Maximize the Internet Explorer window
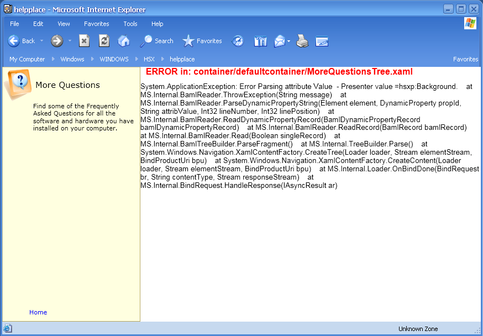Viewport: 483px width, 336px height. click(x=461, y=9)
